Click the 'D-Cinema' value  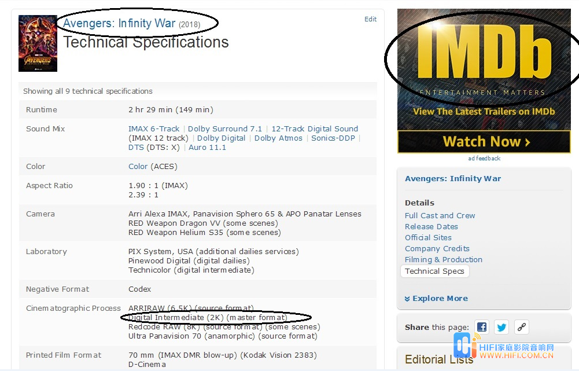tap(147, 365)
